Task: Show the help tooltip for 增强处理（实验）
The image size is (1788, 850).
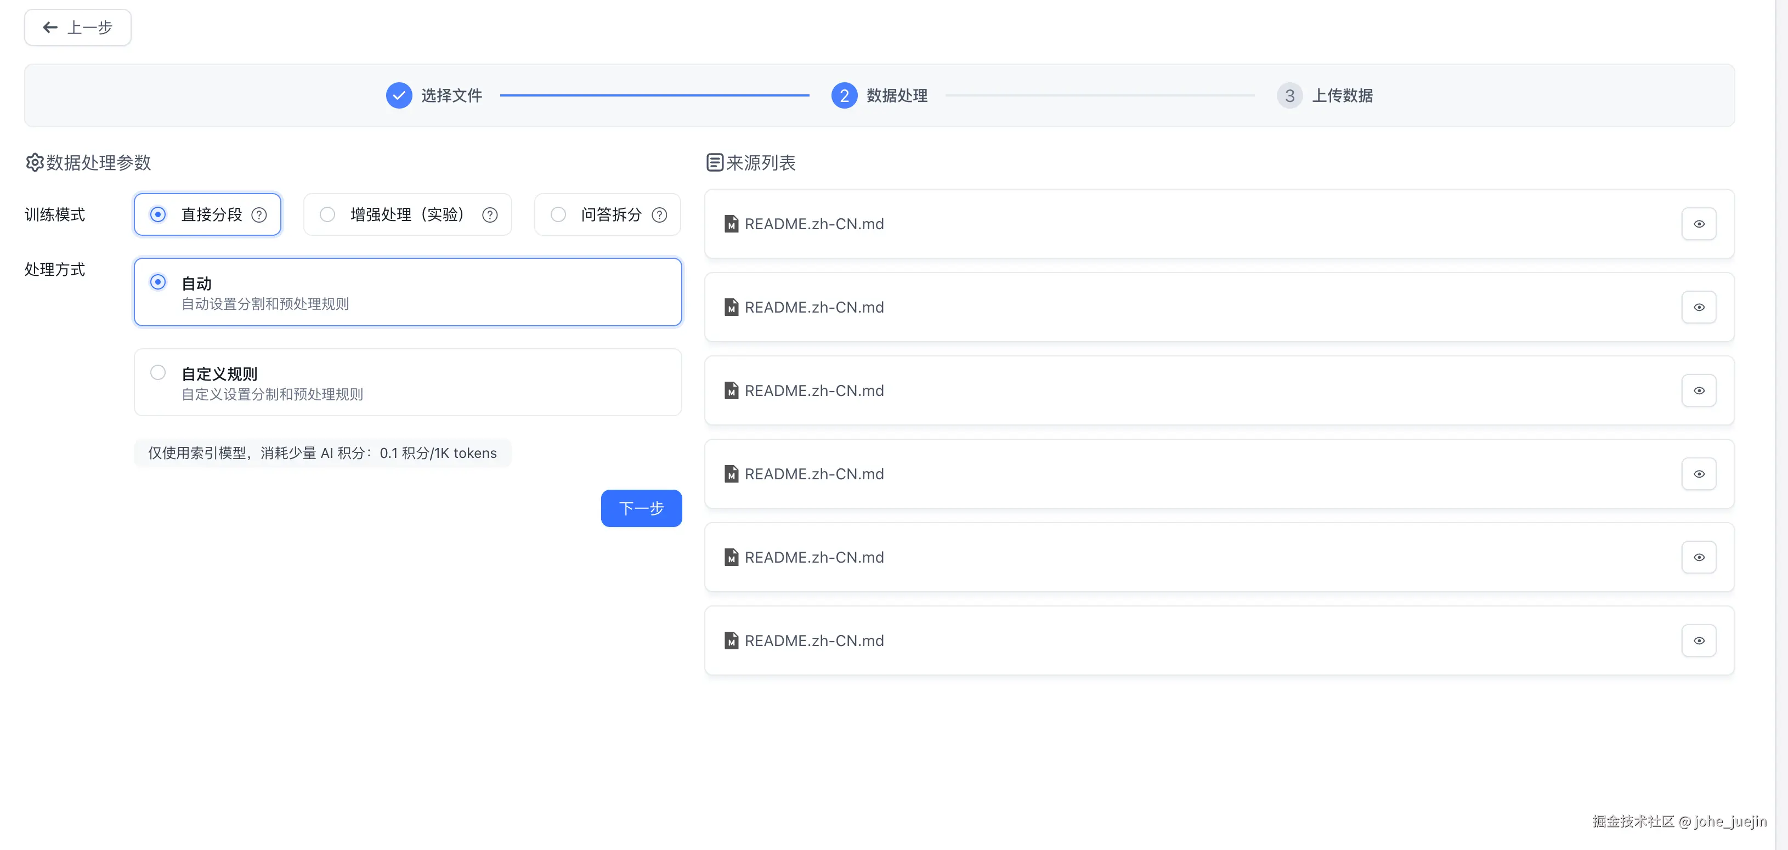Action: pos(490,215)
